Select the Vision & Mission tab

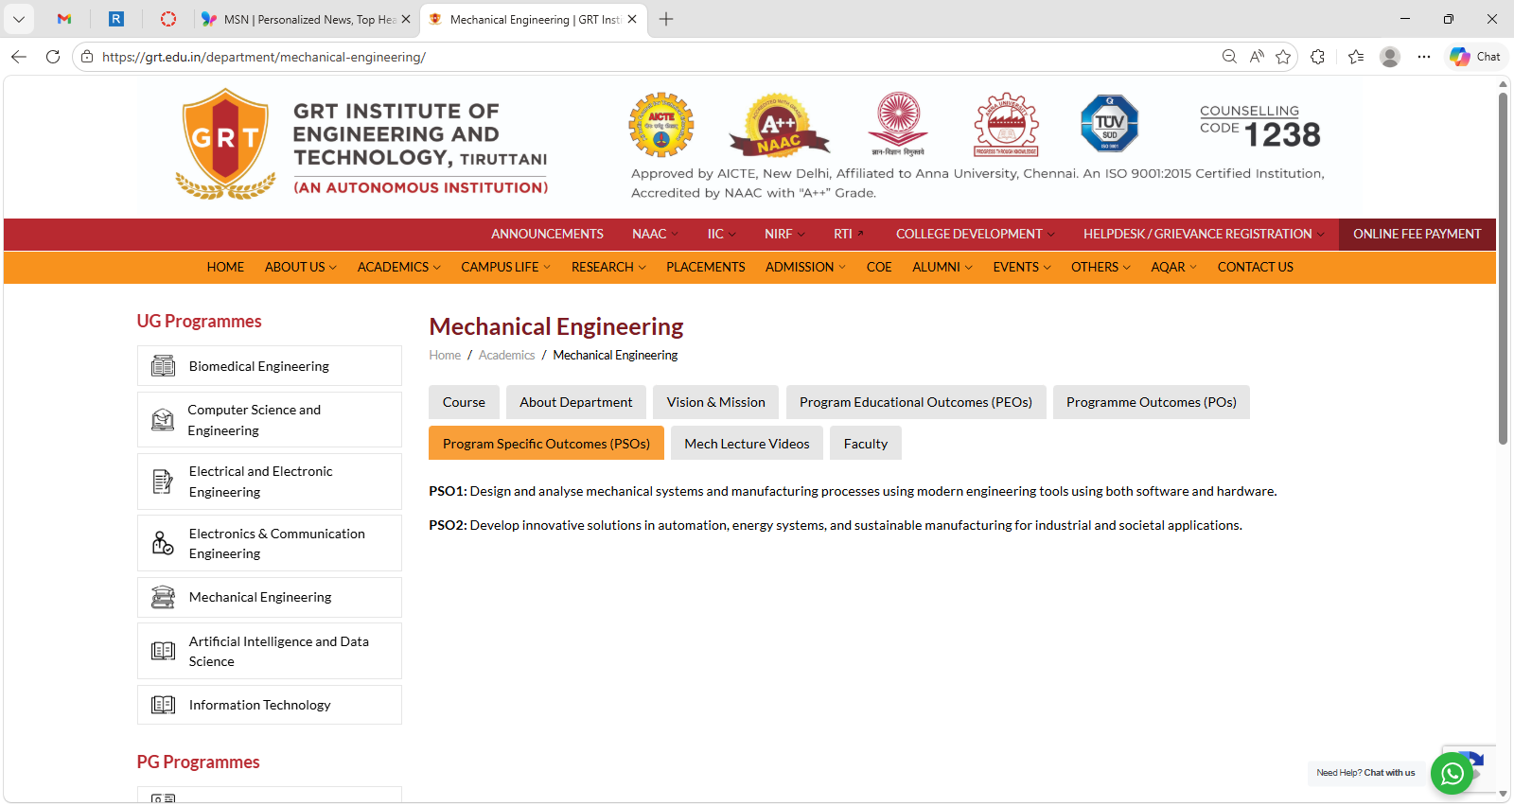click(715, 402)
